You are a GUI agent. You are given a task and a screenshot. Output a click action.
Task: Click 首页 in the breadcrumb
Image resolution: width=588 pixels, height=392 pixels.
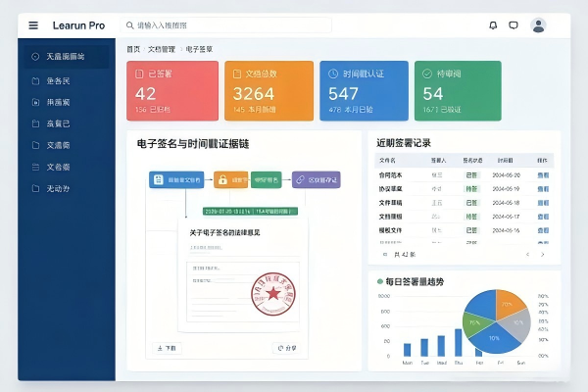click(133, 49)
